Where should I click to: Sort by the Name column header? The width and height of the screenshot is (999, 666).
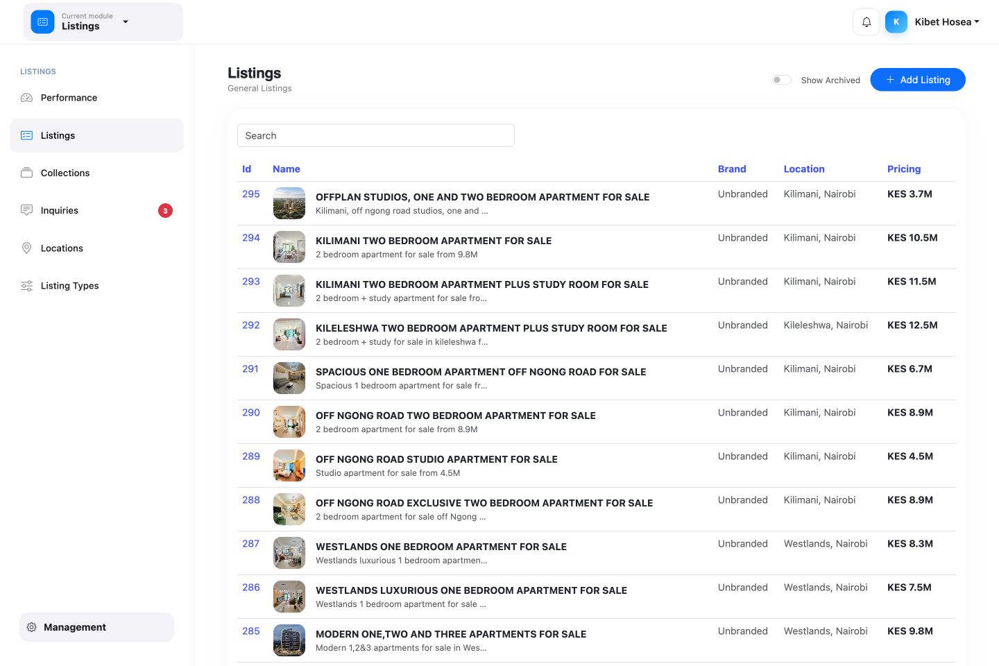pos(287,169)
